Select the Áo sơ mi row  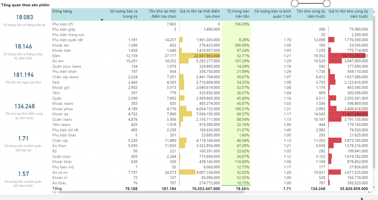coord(210,172)
